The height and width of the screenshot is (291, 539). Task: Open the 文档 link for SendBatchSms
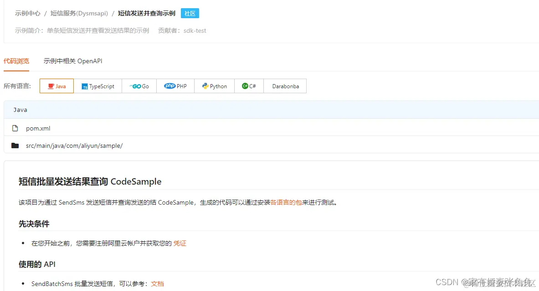coord(158,284)
